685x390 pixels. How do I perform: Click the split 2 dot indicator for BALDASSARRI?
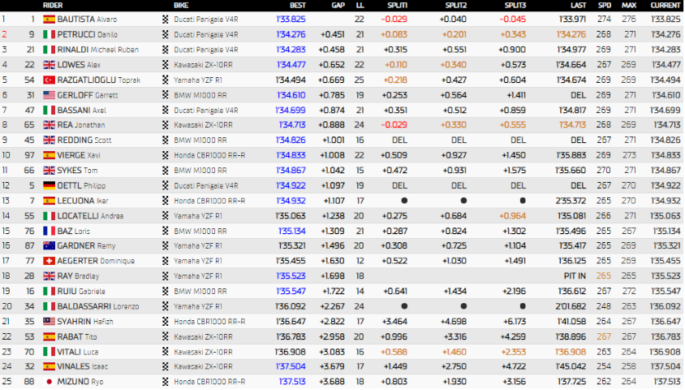pyautogui.click(x=463, y=306)
